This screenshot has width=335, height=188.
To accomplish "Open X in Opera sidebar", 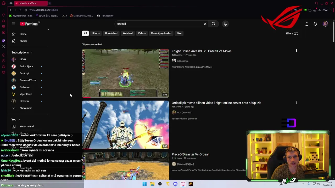I will tap(4, 47).
